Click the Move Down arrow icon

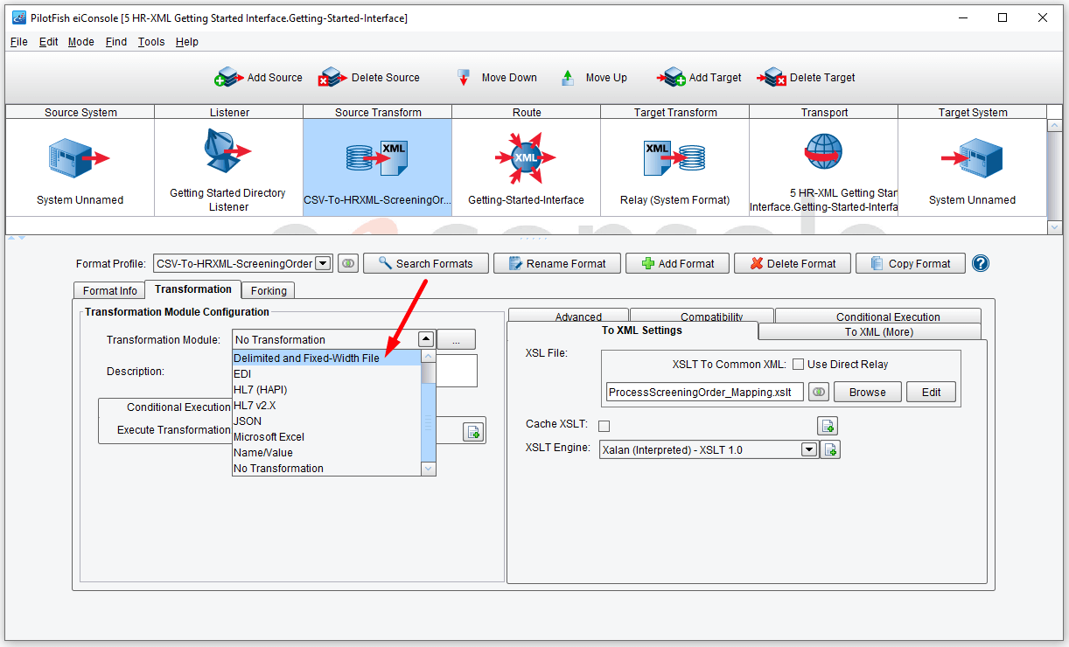[464, 78]
